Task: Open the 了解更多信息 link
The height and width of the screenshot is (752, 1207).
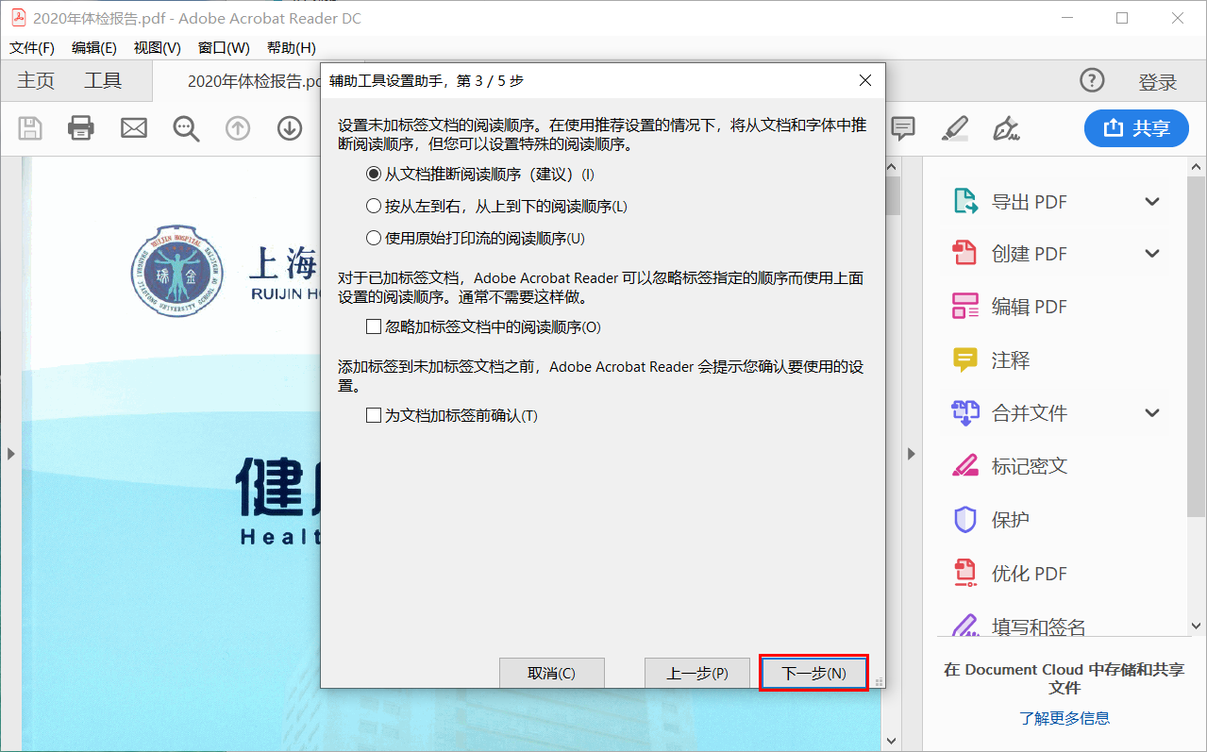Action: click(x=1065, y=718)
